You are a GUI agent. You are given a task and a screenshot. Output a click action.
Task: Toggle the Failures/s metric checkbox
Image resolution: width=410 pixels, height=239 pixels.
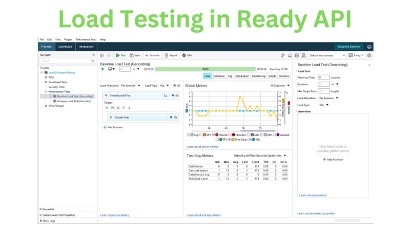[230, 135]
